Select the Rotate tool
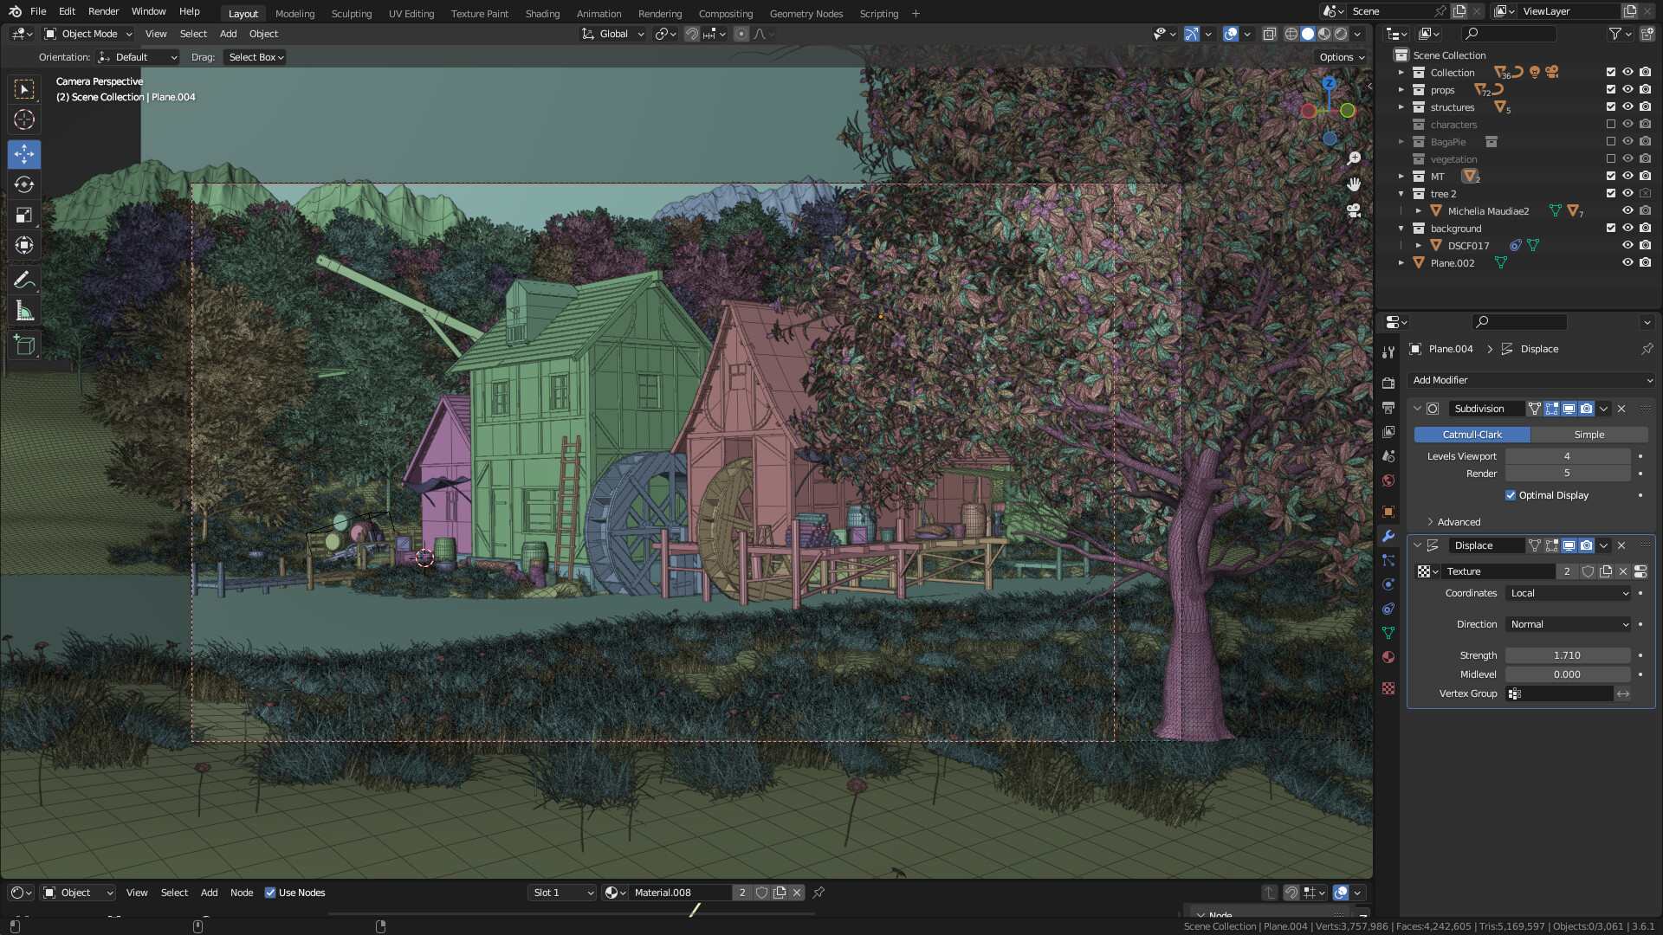Viewport: 1663px width, 935px height. click(x=24, y=184)
